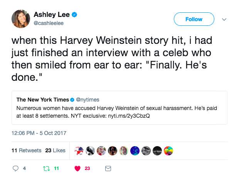The height and width of the screenshot is (180, 239).
Task: View the list of 11 Retweets
Action: pos(27,150)
